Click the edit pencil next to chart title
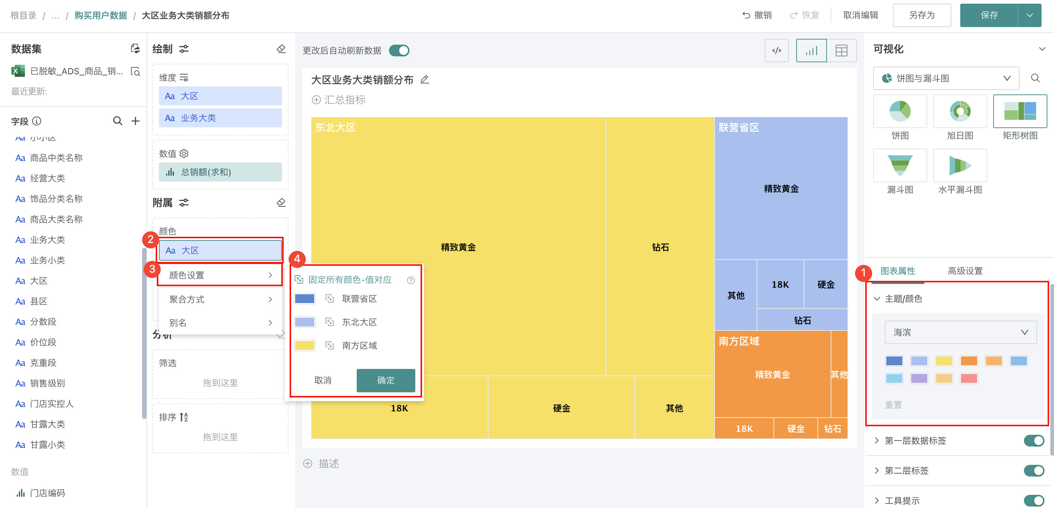The width and height of the screenshot is (1054, 508). (425, 79)
